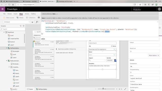Click the fit-to-window expand icon
This screenshot has height=91, width=162.
pos(125,89)
